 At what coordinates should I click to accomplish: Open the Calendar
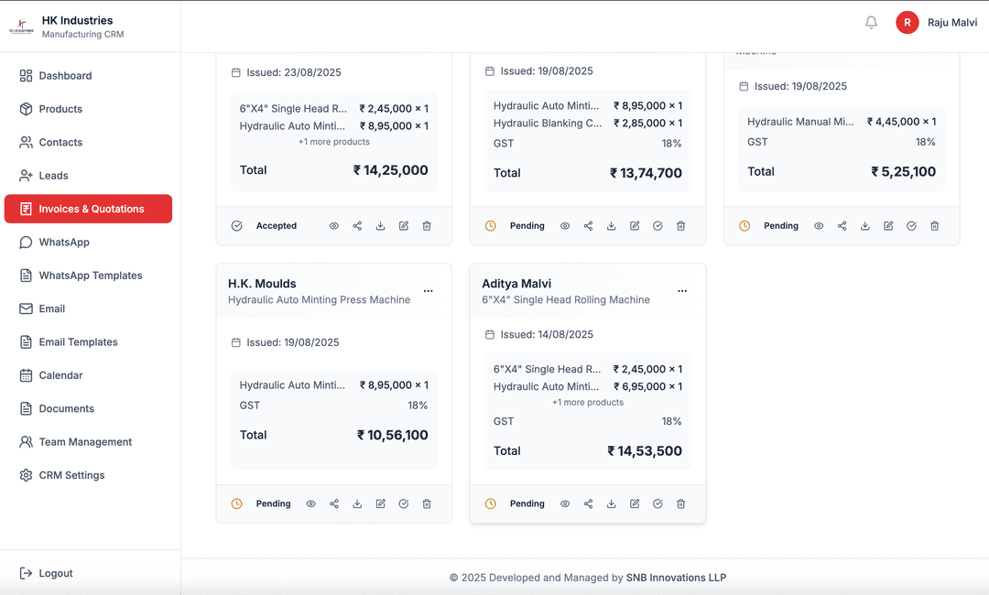click(88, 375)
